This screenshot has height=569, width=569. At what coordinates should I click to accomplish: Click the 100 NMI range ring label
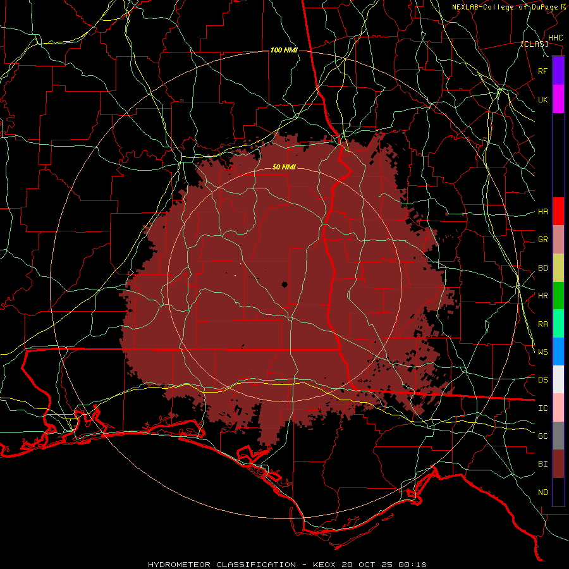[284, 50]
